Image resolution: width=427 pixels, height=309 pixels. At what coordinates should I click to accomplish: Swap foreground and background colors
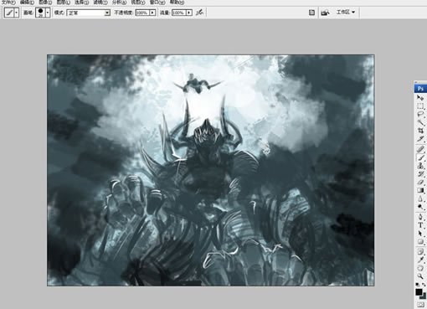pos(424,285)
